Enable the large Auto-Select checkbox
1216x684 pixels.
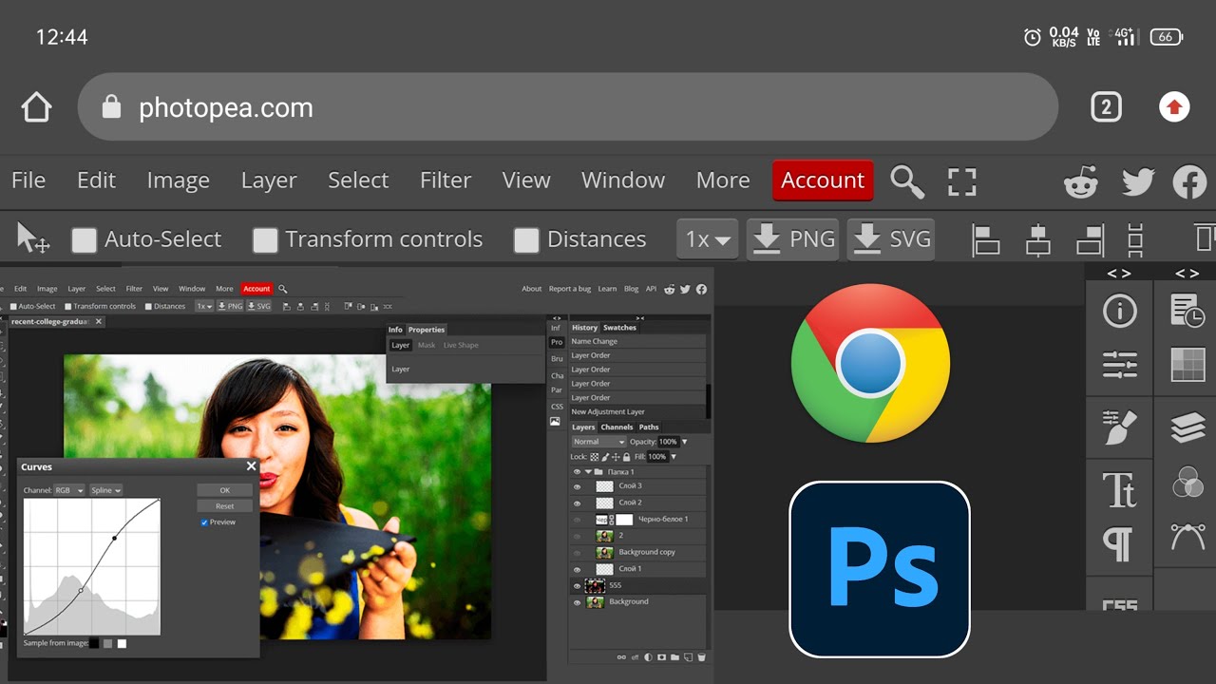[x=85, y=240]
